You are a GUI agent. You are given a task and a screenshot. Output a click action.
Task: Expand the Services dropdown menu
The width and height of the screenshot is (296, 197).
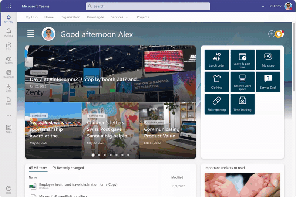[x=120, y=17]
